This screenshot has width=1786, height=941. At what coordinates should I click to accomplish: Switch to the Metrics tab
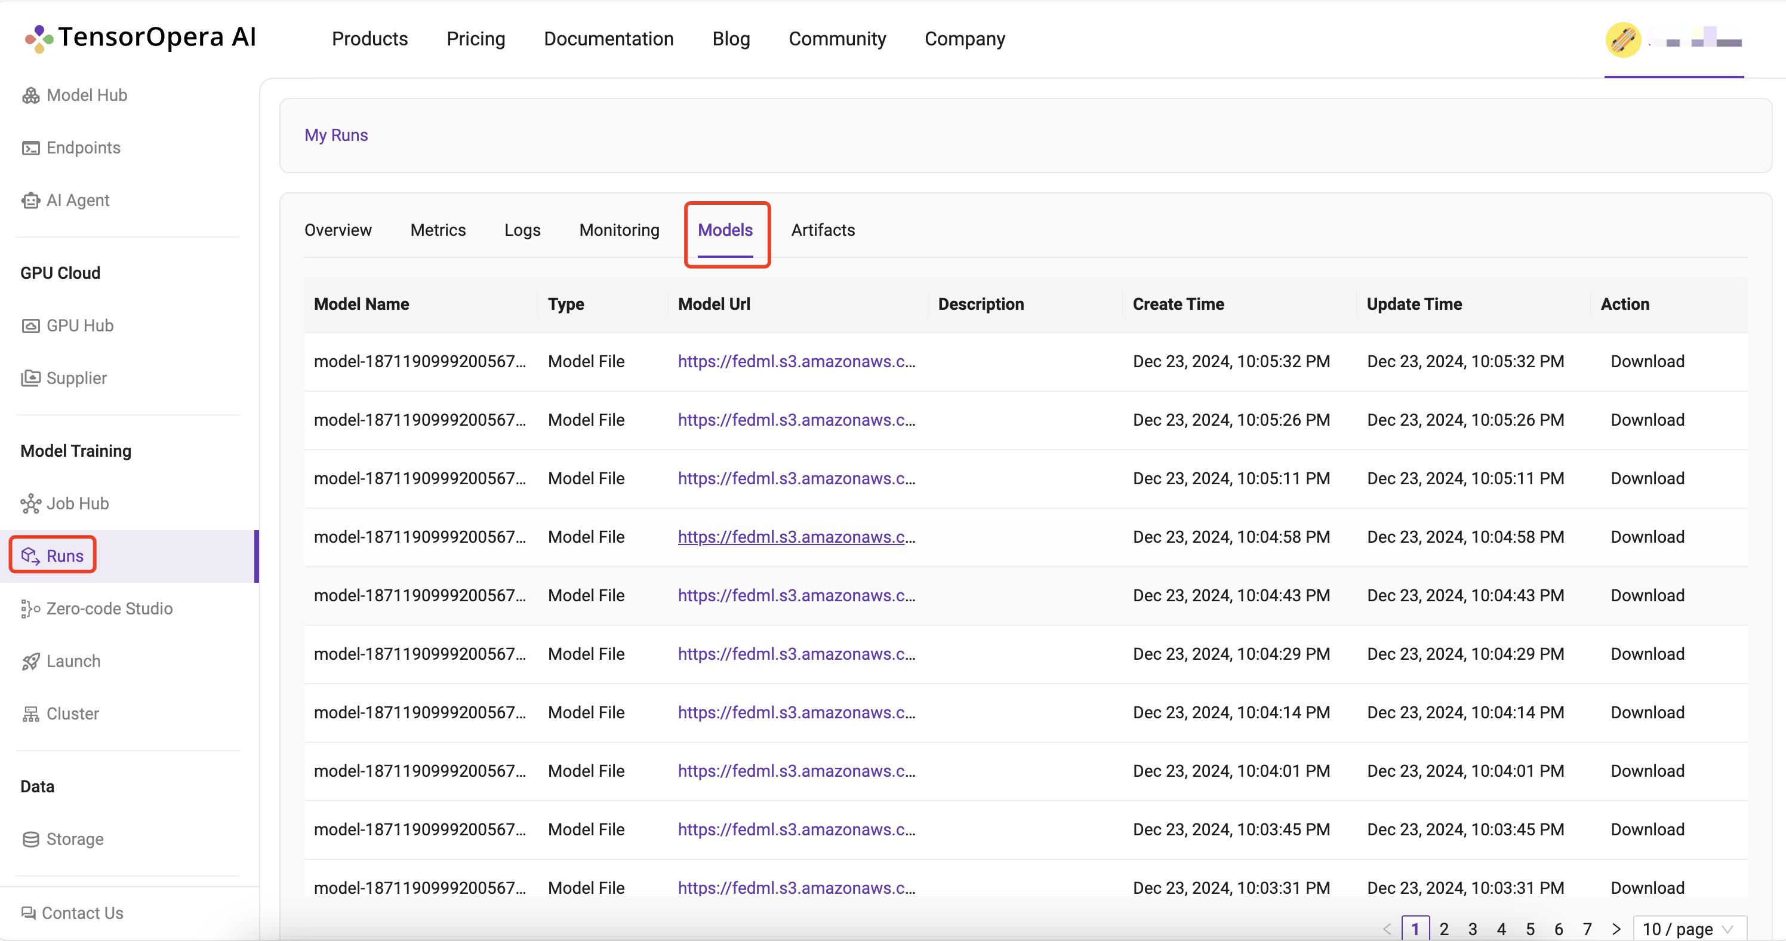pos(438,230)
